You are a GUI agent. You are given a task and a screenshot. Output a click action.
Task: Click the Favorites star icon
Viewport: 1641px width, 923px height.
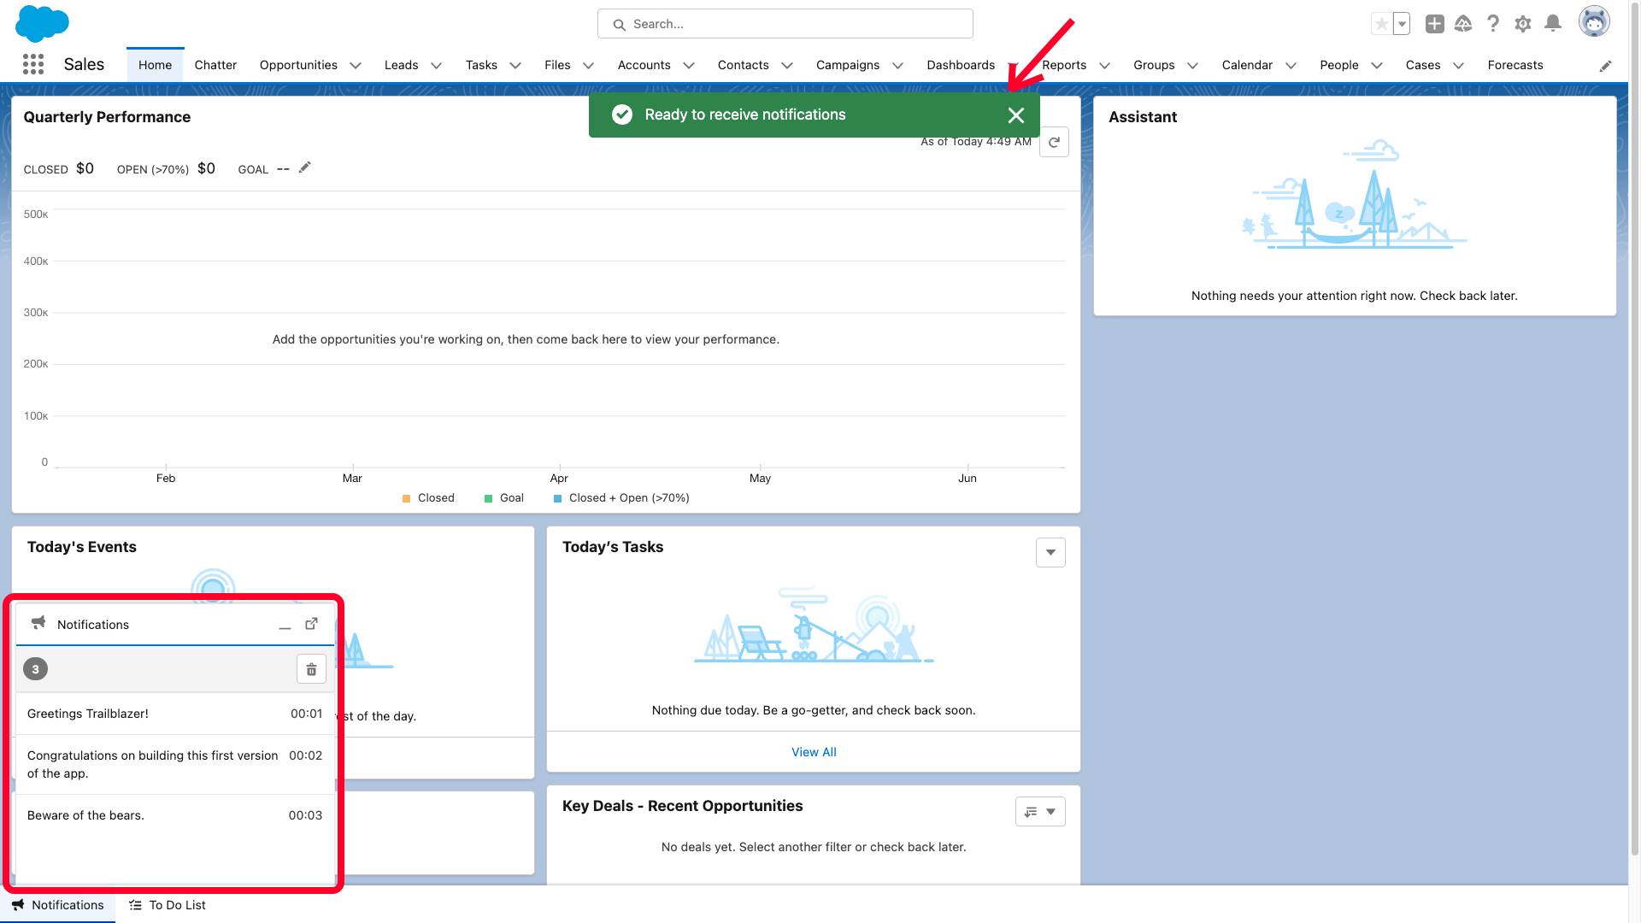1381,24
